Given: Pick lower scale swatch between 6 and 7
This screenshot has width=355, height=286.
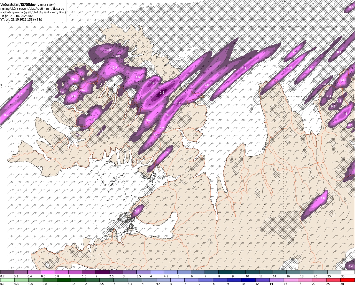Looking at the screenshot, I should tap(192, 280).
